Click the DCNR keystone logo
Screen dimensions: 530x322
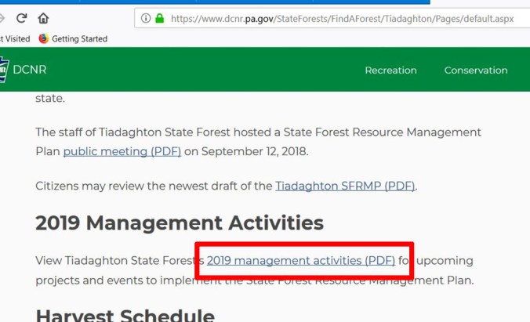[x=3, y=69]
